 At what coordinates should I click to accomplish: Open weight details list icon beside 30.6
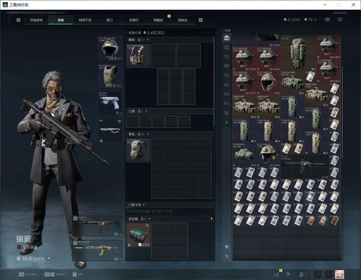point(48,258)
